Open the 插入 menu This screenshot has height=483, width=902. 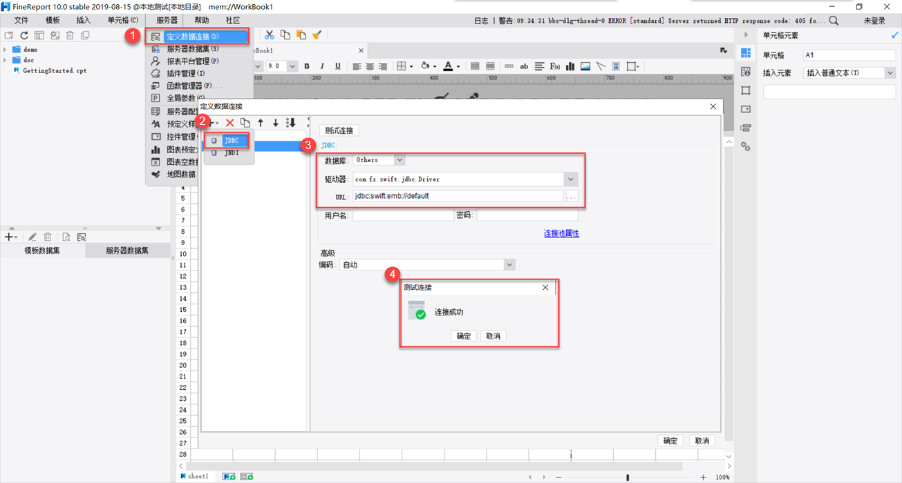tap(84, 21)
